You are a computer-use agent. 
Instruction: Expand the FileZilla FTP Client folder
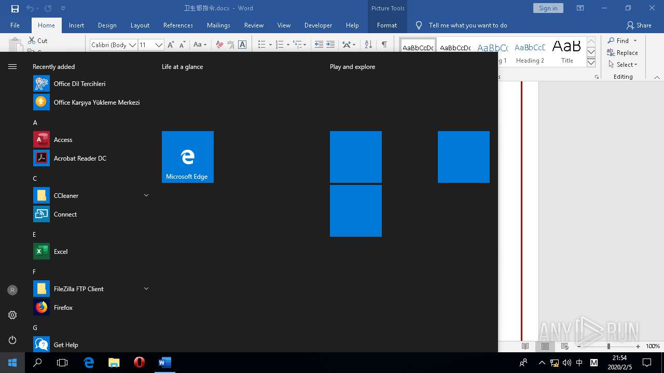click(x=146, y=289)
